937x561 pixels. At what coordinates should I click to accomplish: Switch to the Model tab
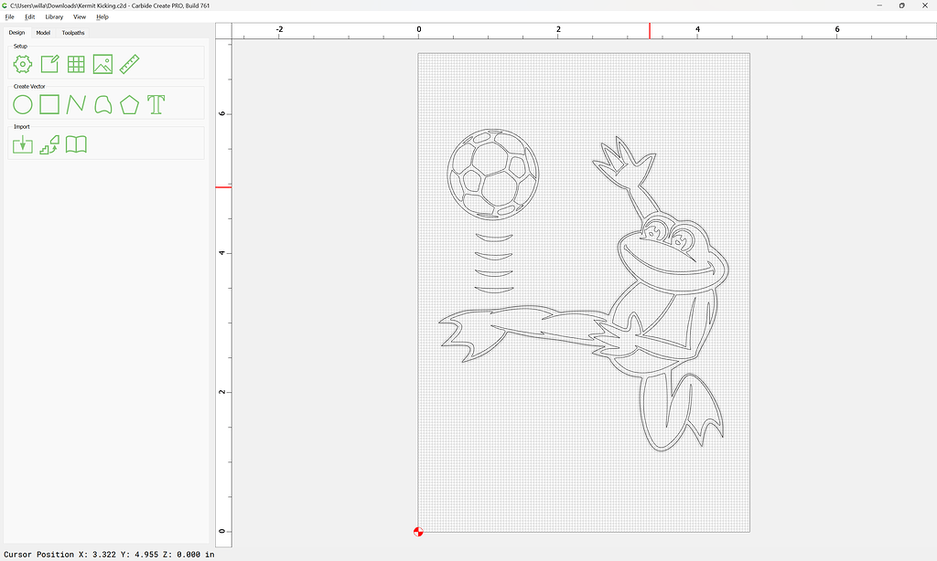pos(43,33)
